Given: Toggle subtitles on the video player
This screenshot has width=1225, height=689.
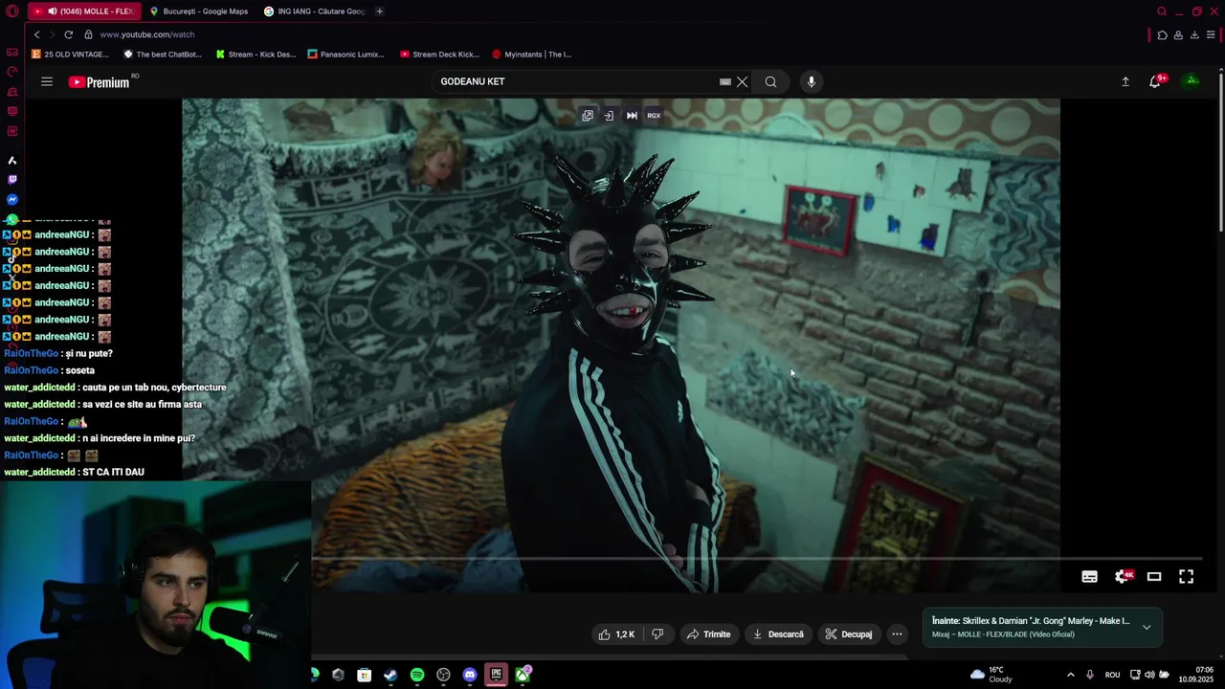Looking at the screenshot, I should coord(1089,576).
